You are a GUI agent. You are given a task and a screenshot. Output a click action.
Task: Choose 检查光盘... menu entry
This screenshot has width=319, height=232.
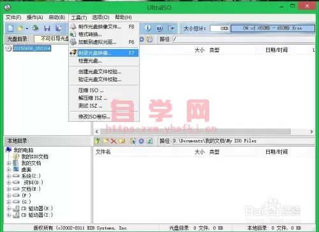pyautogui.click(x=104, y=61)
